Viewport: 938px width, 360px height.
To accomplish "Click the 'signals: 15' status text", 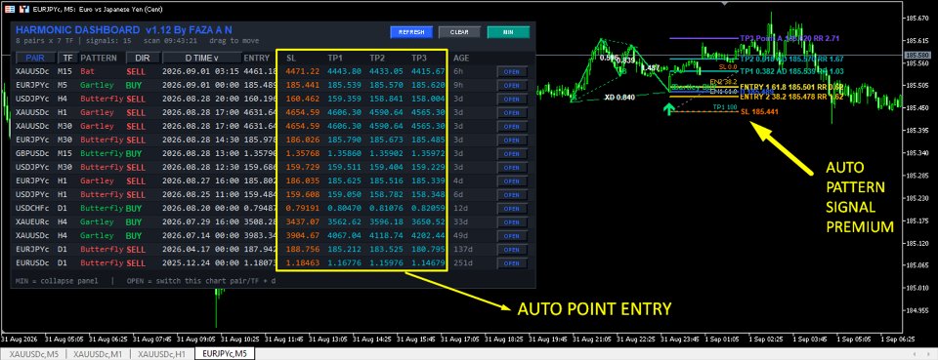I will [x=108, y=41].
